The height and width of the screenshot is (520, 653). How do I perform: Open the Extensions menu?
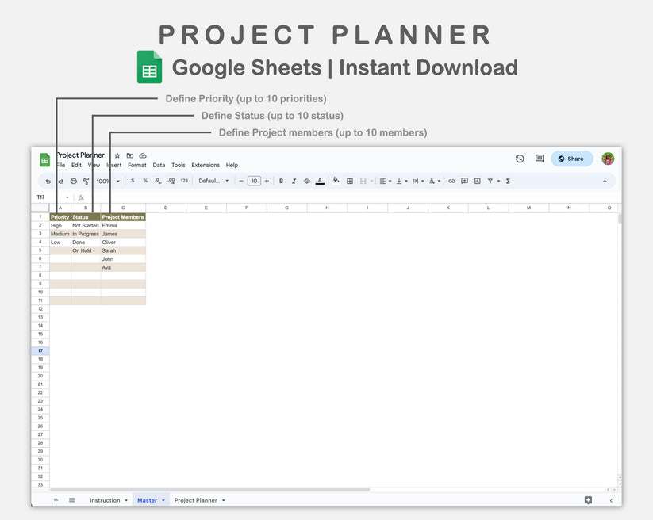coord(205,165)
